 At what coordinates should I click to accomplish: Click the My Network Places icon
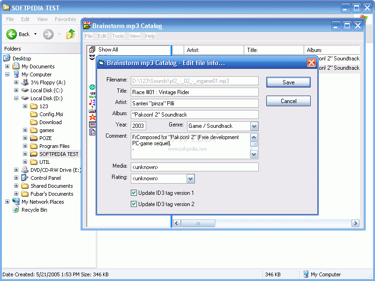coord(16,201)
